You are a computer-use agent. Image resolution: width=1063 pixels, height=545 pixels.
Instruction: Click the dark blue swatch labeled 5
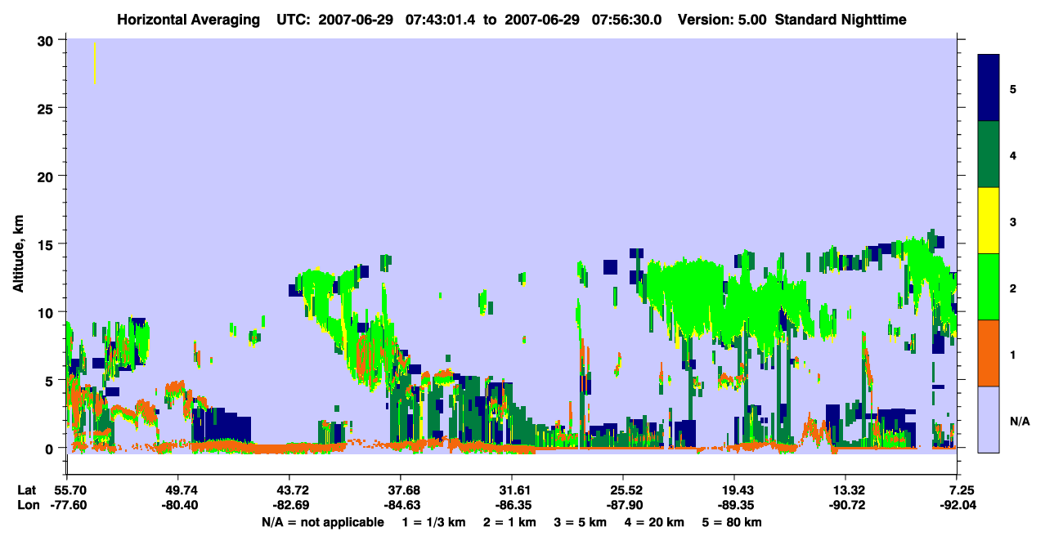pyautogui.click(x=989, y=87)
